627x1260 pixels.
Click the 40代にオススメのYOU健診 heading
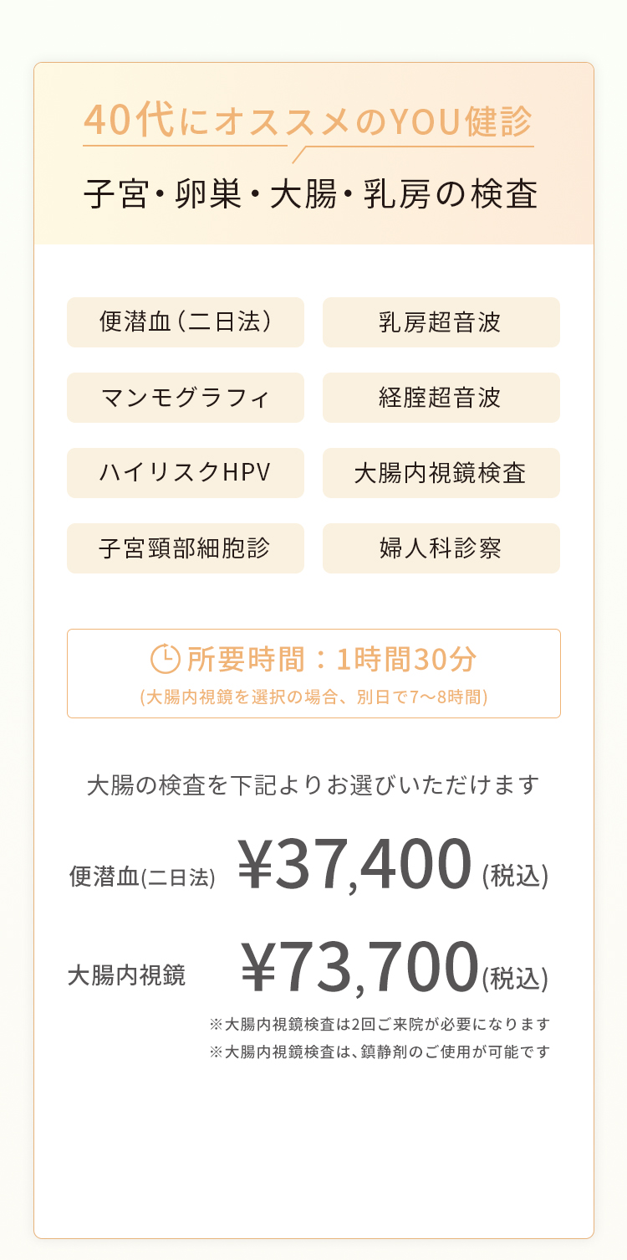click(308, 121)
